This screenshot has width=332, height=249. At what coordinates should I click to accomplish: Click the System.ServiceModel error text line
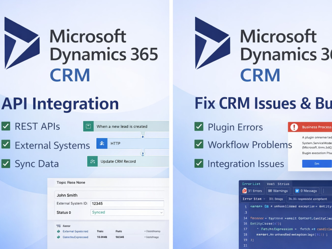tap(317, 143)
